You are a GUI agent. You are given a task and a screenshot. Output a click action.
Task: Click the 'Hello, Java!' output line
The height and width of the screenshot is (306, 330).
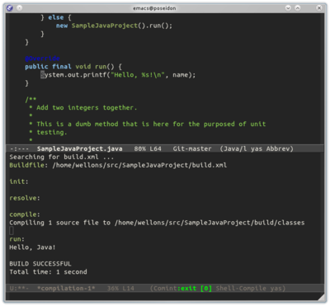pos(32,247)
